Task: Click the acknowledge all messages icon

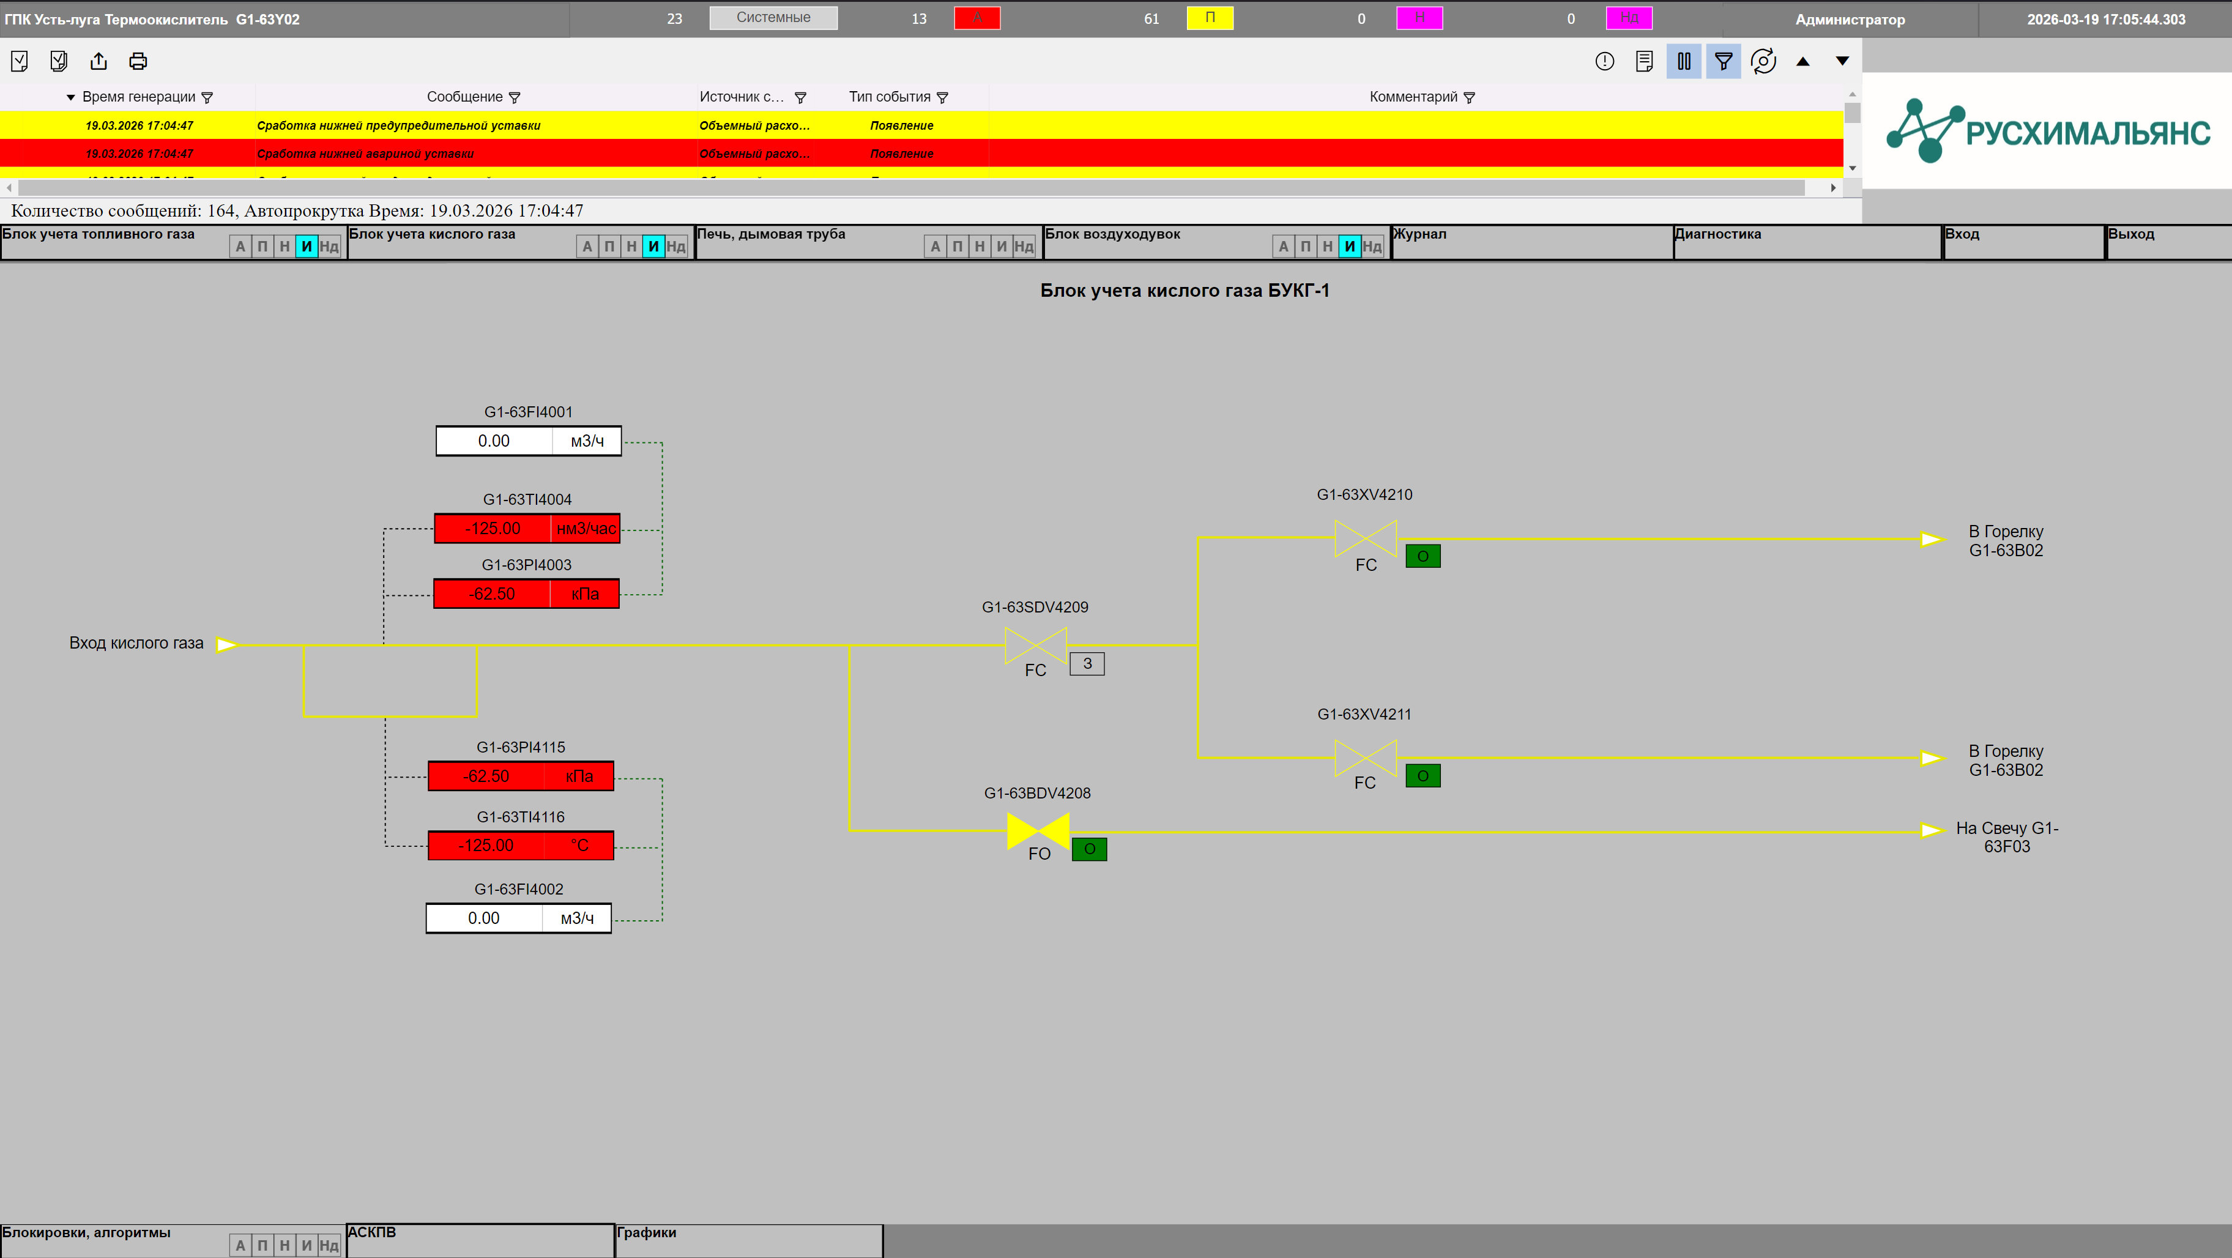Action: coord(59,61)
